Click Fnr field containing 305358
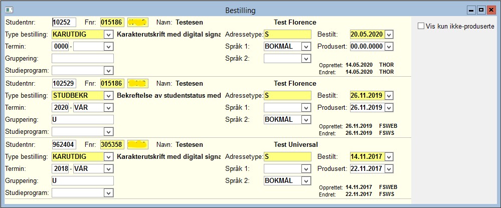Image resolution: width=501 pixels, height=208 pixels. 112,145
